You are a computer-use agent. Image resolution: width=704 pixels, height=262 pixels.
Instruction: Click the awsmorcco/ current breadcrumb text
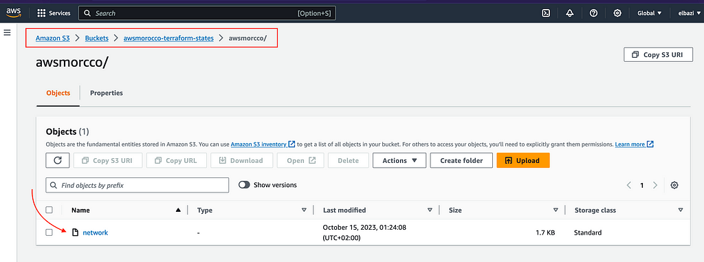click(247, 39)
